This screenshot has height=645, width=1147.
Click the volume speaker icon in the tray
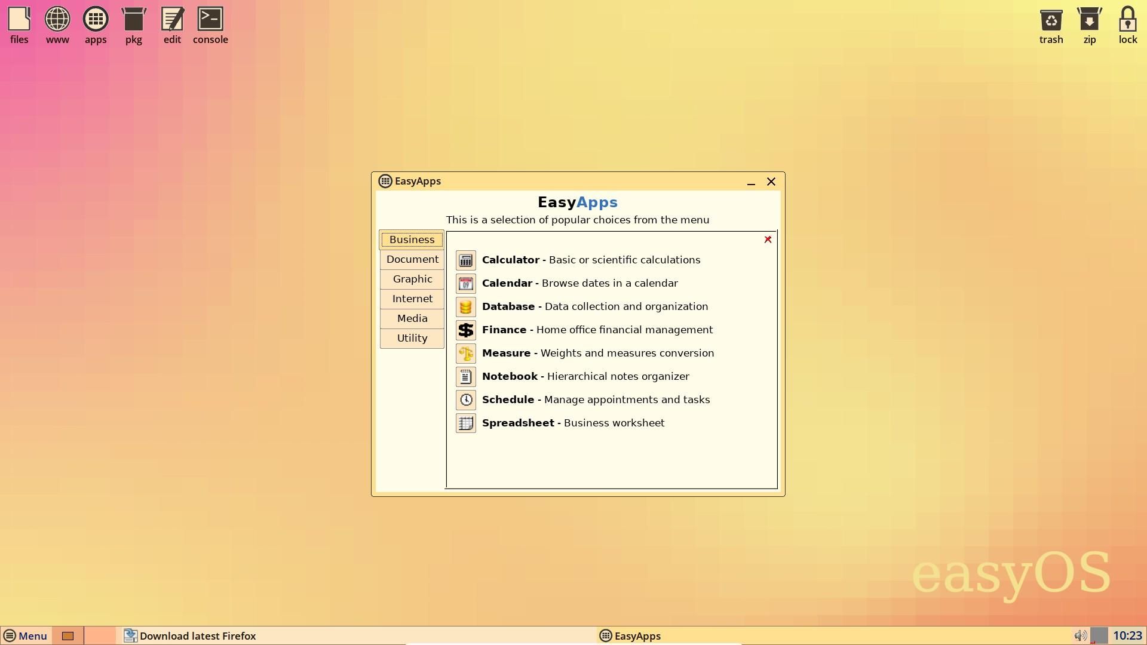(1079, 635)
